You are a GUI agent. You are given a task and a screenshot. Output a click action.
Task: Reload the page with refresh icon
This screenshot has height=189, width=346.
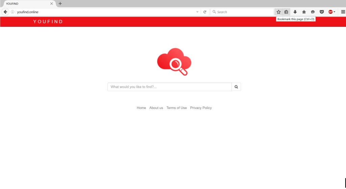tap(205, 12)
